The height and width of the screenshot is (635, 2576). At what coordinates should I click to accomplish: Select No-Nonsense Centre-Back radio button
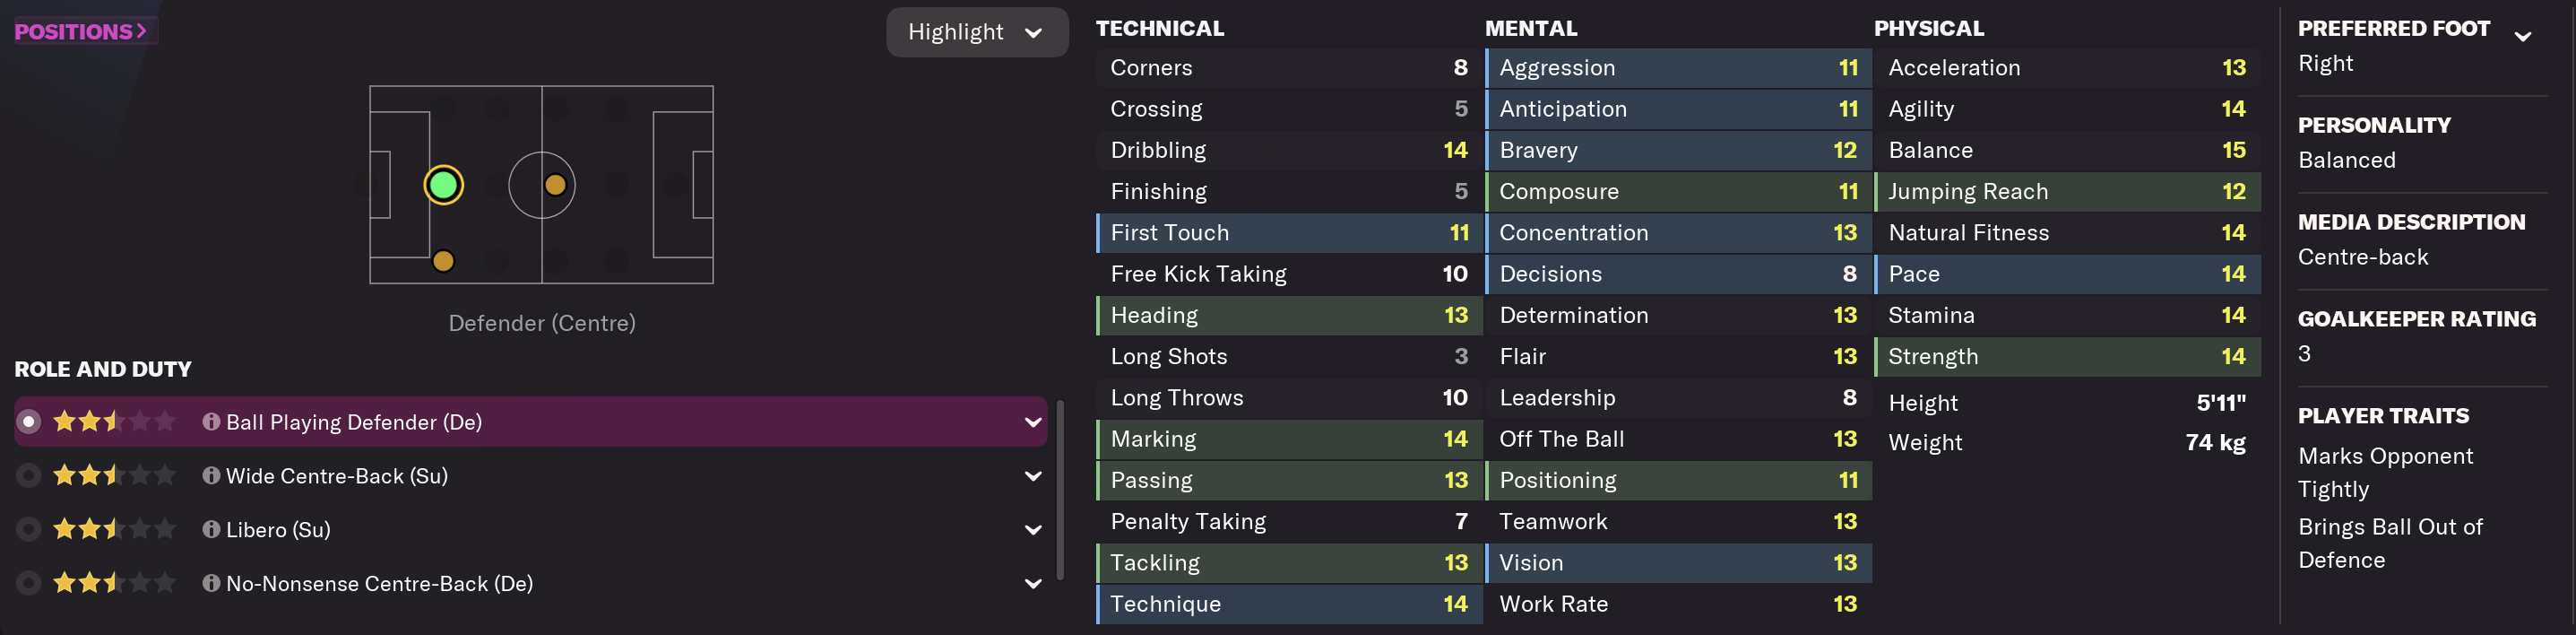pos(29,583)
